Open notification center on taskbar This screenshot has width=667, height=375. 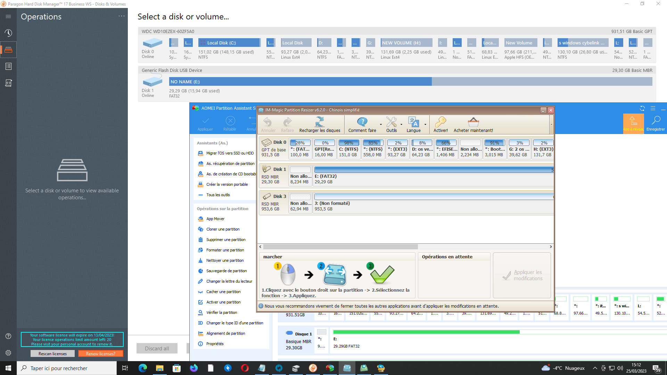pyautogui.click(x=656, y=368)
